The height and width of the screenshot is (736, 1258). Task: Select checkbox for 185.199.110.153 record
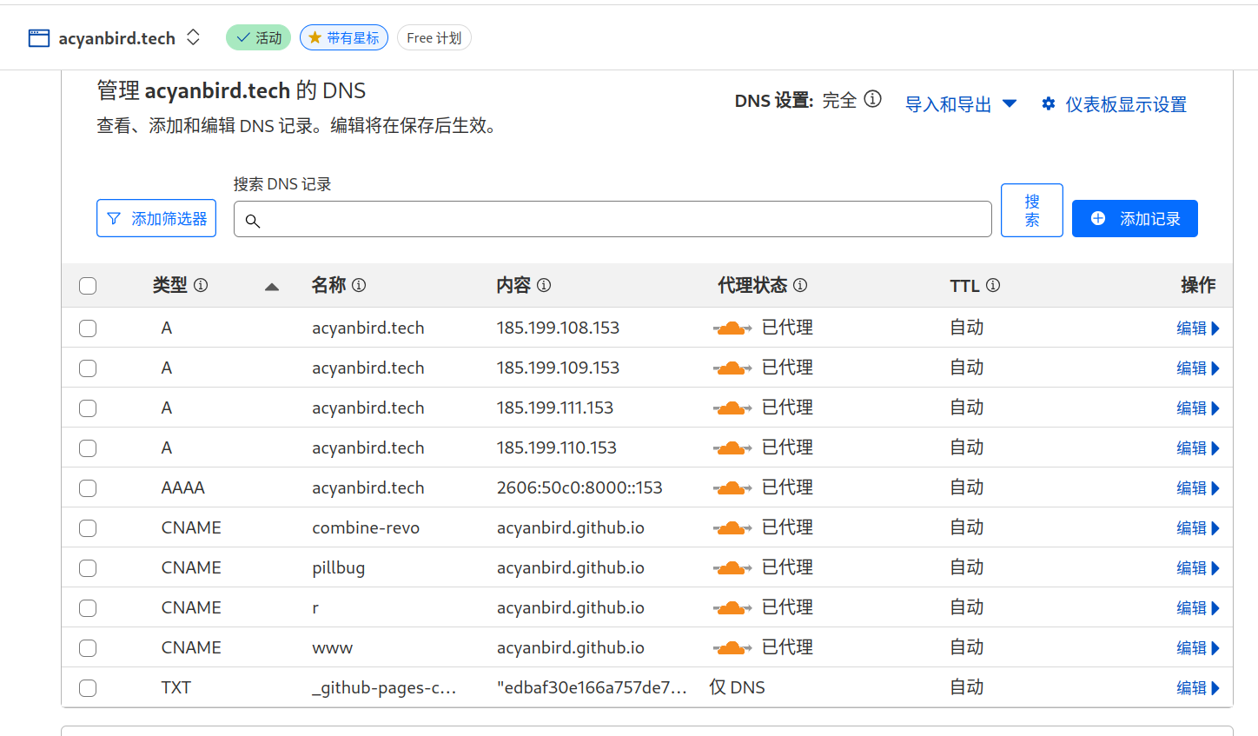click(88, 448)
